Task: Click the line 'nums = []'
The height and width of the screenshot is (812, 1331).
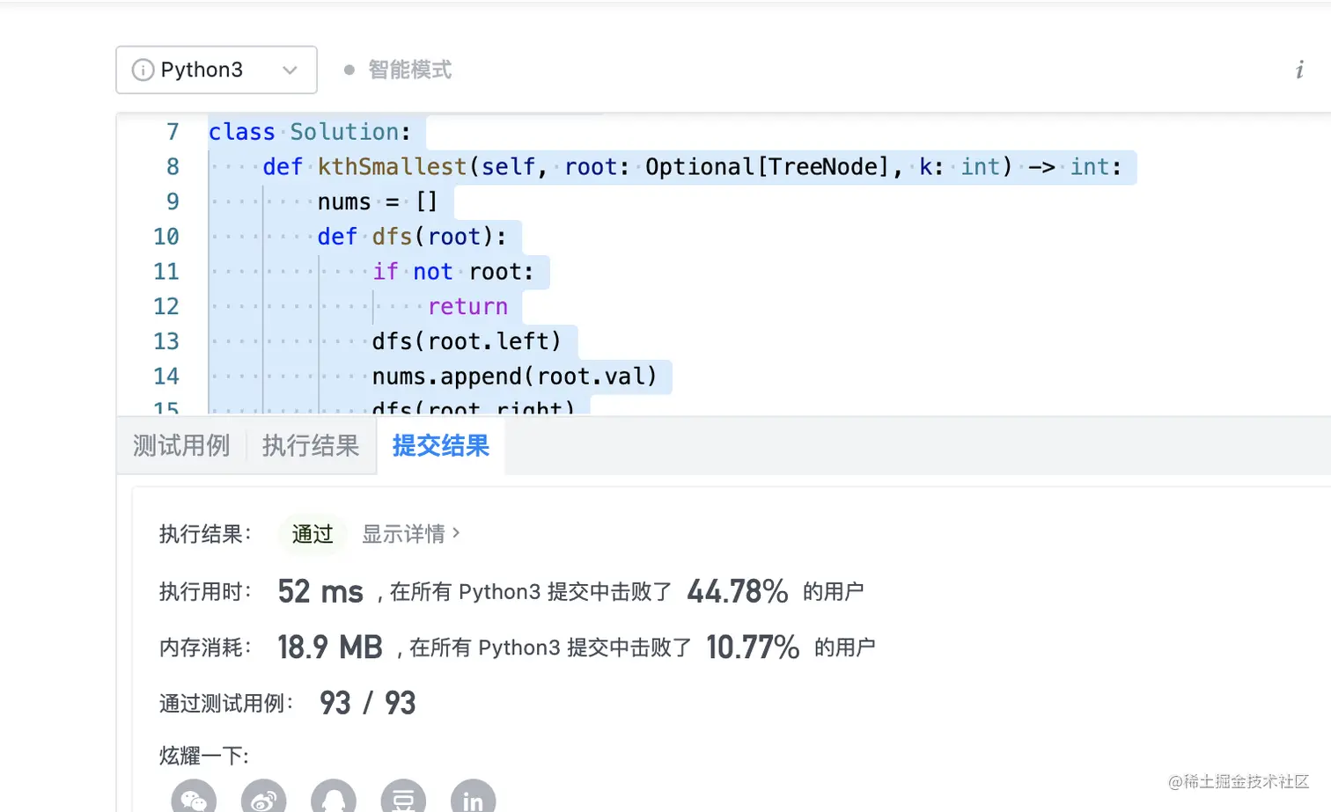Action: tap(378, 201)
